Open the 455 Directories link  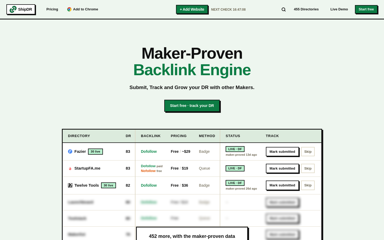pos(306,9)
